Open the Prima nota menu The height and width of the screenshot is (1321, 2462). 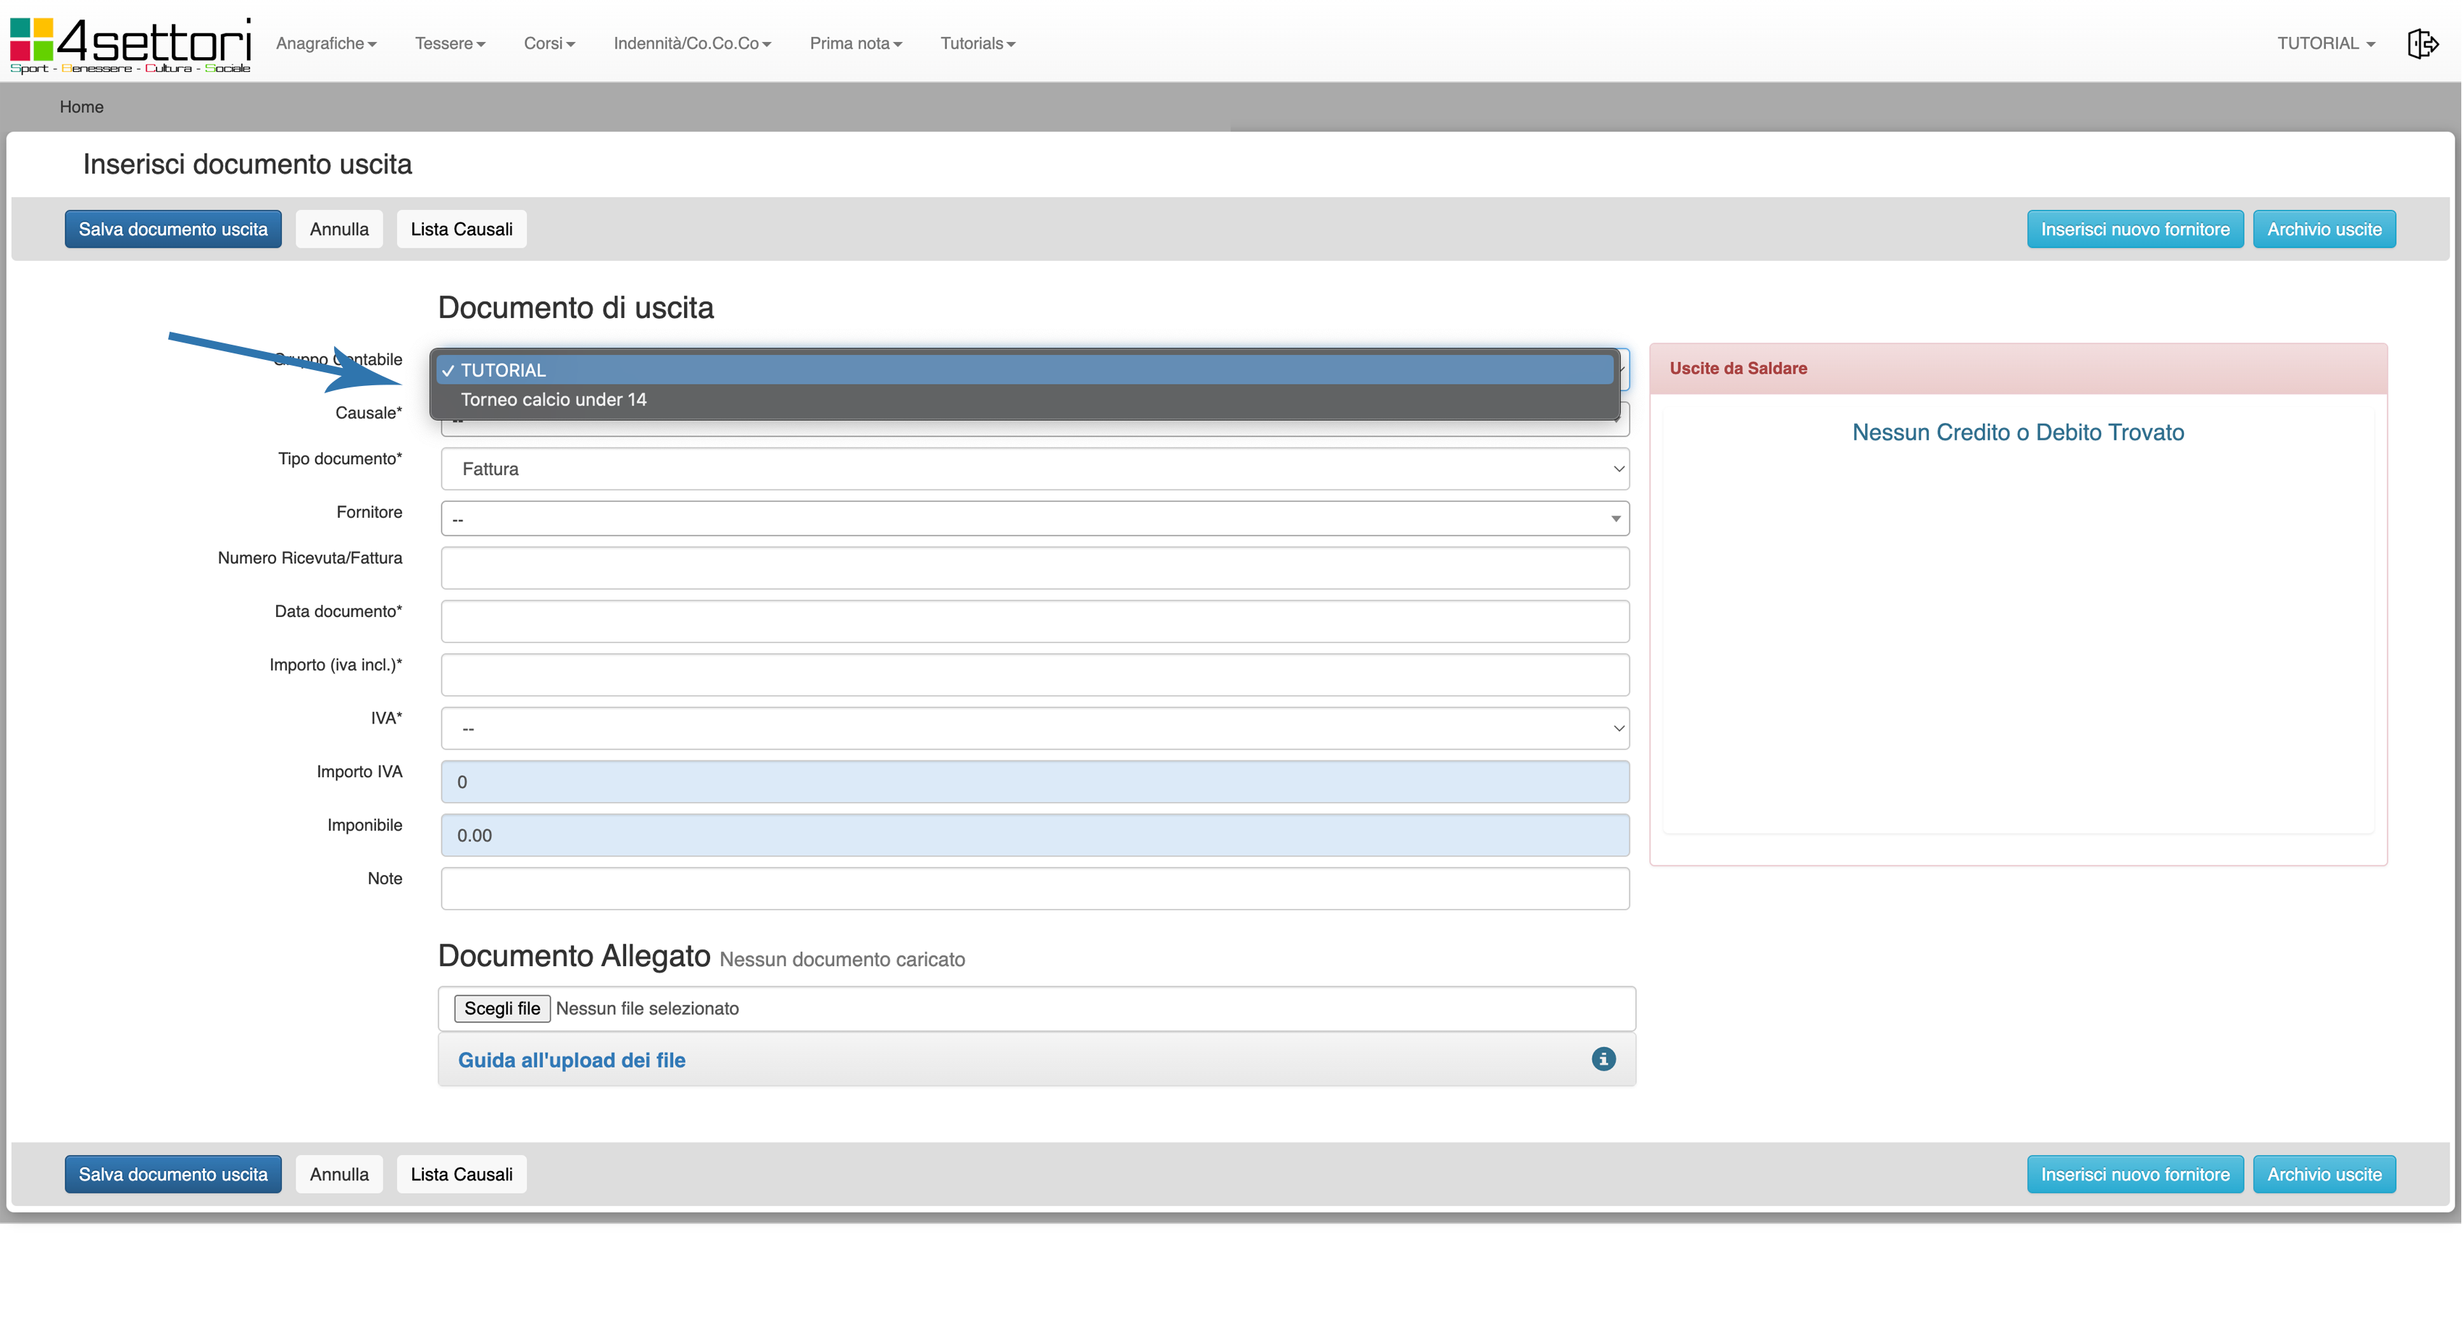coord(856,43)
